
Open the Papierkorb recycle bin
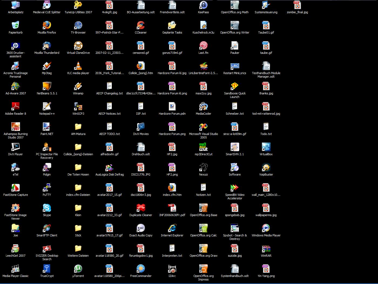point(16,25)
